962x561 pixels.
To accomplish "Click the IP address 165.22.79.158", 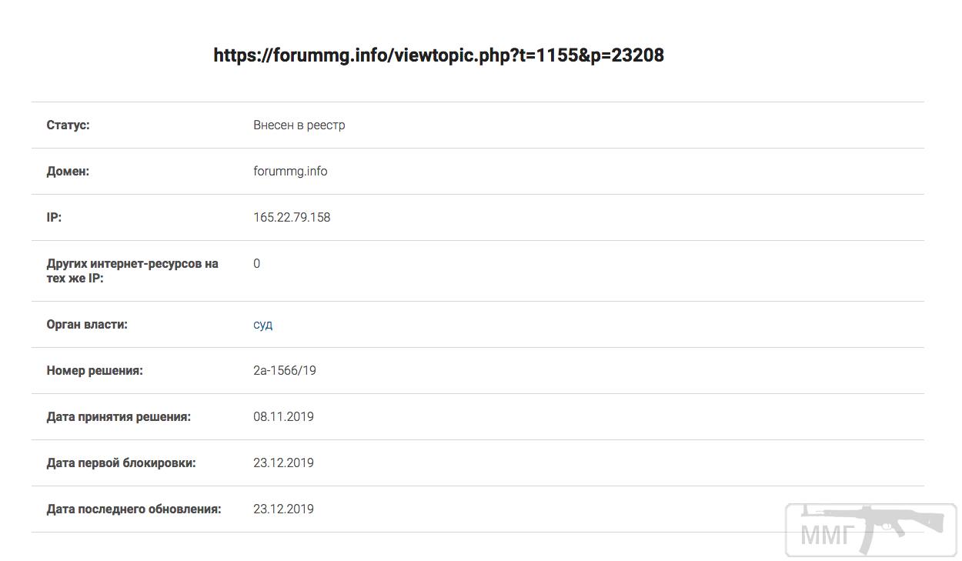I will (292, 217).
